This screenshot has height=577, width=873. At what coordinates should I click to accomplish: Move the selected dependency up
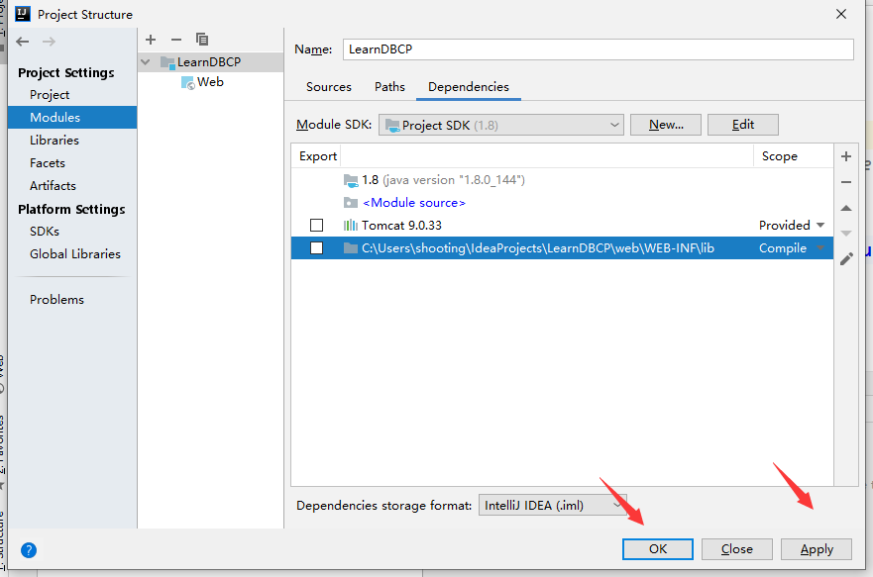pos(846,208)
